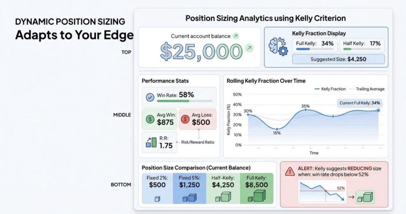Click the red warning triangle alert icon
Viewport: 406px width, 214px height.
pos(290,171)
